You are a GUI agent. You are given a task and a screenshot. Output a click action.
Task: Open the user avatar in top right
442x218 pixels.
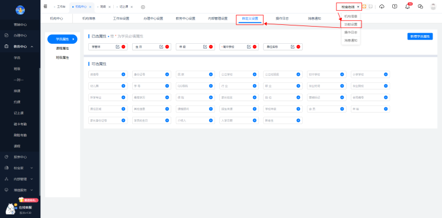(433, 7)
